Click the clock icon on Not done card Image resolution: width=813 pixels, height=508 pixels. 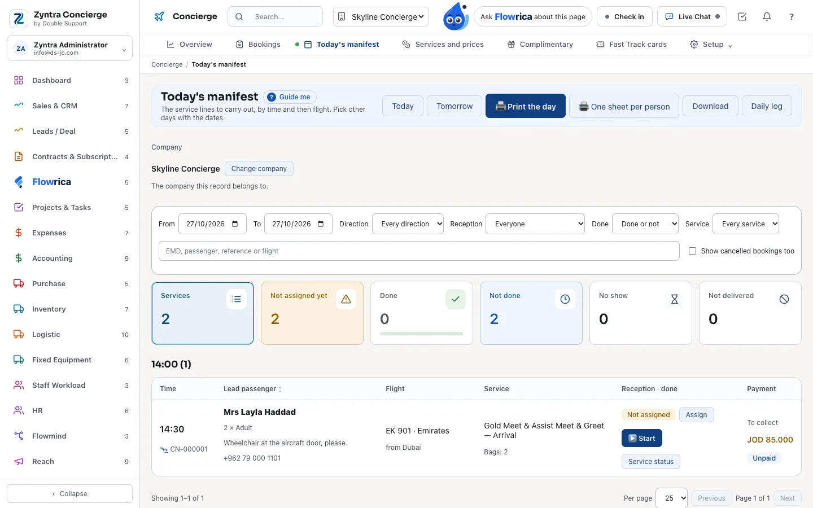pos(565,299)
